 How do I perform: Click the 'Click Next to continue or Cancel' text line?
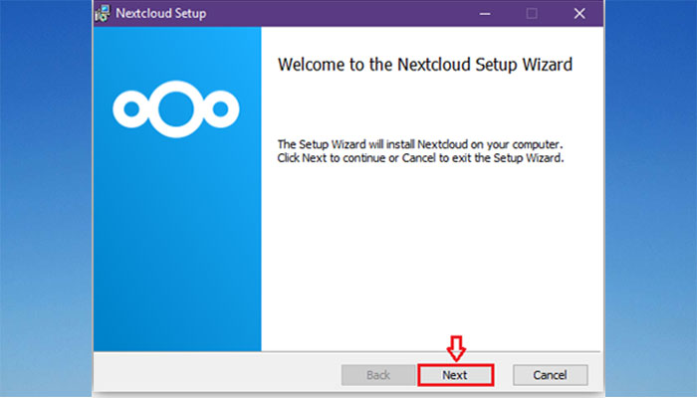tap(420, 158)
